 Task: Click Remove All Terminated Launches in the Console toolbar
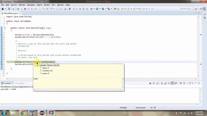(x=157, y=83)
